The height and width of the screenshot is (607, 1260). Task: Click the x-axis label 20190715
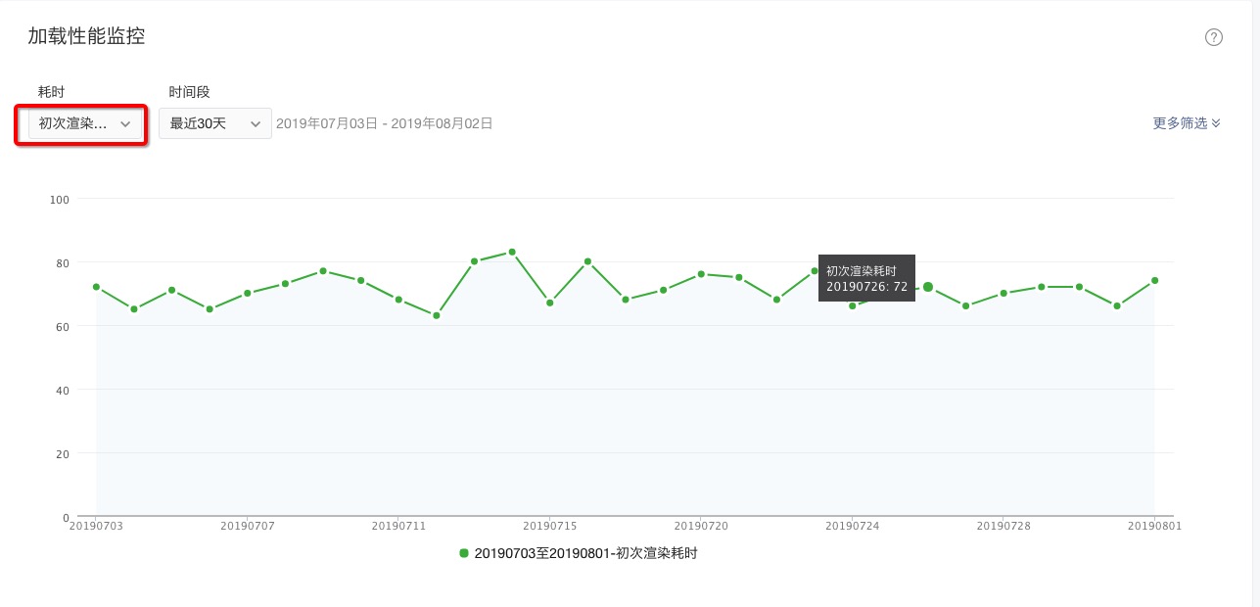click(x=550, y=526)
